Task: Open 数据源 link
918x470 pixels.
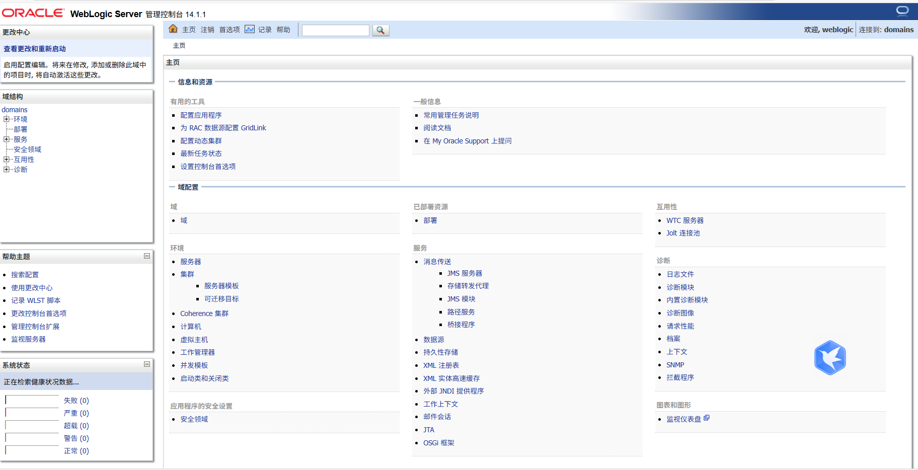Action: coord(434,340)
